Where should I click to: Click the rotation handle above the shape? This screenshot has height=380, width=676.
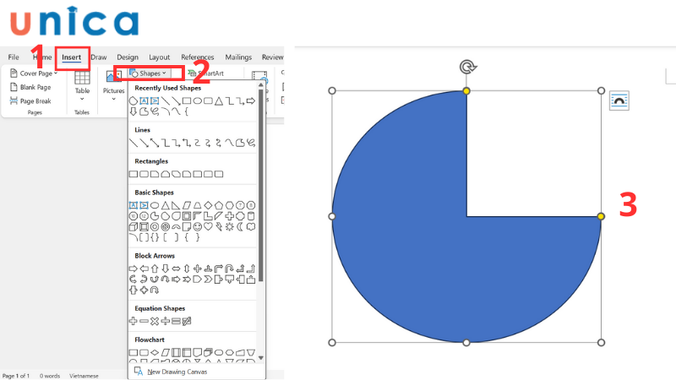(x=466, y=67)
